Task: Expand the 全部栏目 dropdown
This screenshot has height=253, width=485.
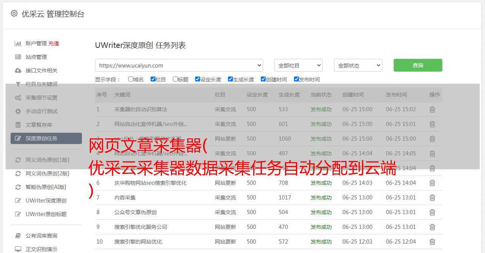Action: (x=298, y=65)
